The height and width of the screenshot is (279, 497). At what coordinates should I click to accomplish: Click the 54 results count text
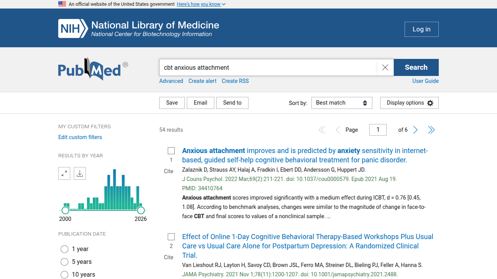(171, 130)
